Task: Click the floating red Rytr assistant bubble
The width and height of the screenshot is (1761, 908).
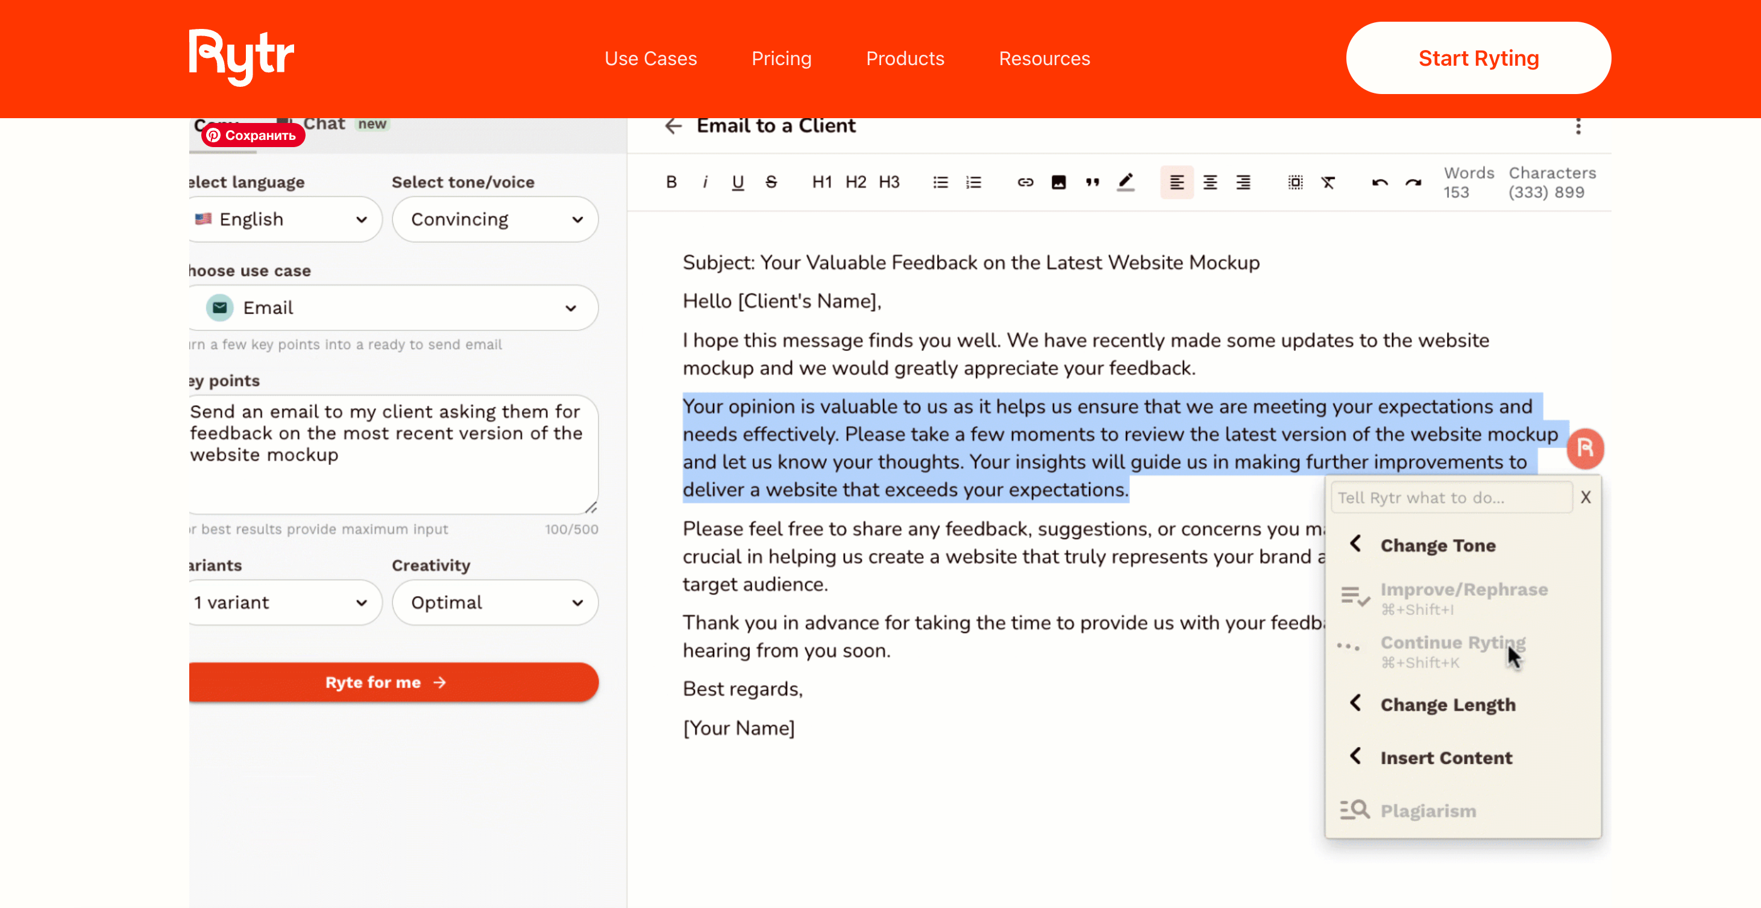Action: pyautogui.click(x=1585, y=449)
